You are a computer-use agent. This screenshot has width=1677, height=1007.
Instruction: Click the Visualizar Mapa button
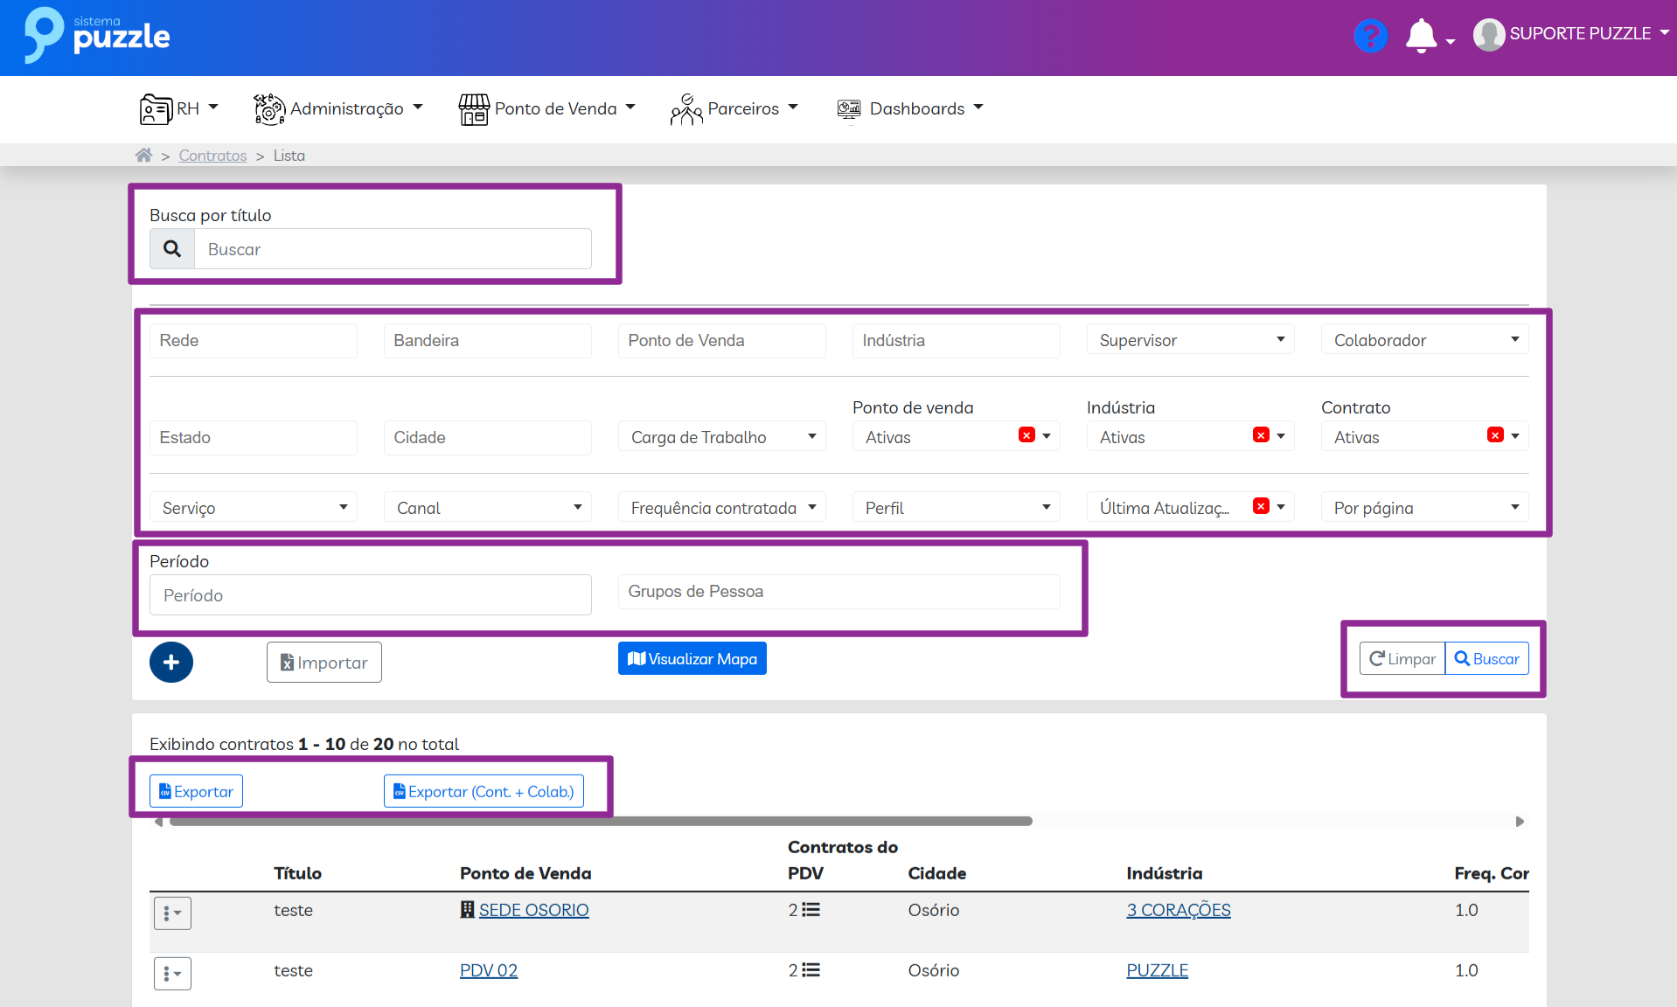click(x=692, y=659)
